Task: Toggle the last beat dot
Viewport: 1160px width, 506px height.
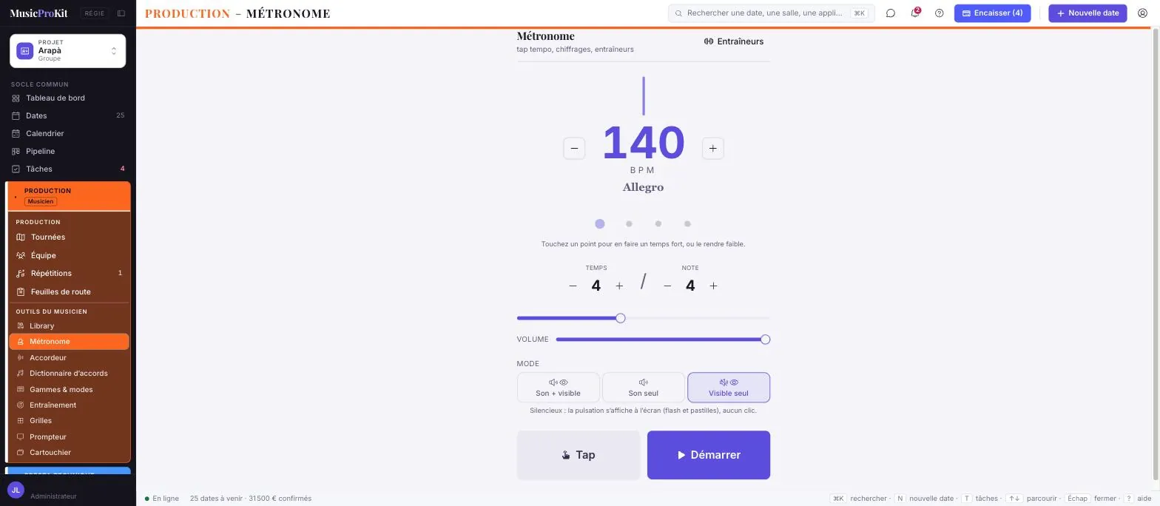Action: click(687, 224)
